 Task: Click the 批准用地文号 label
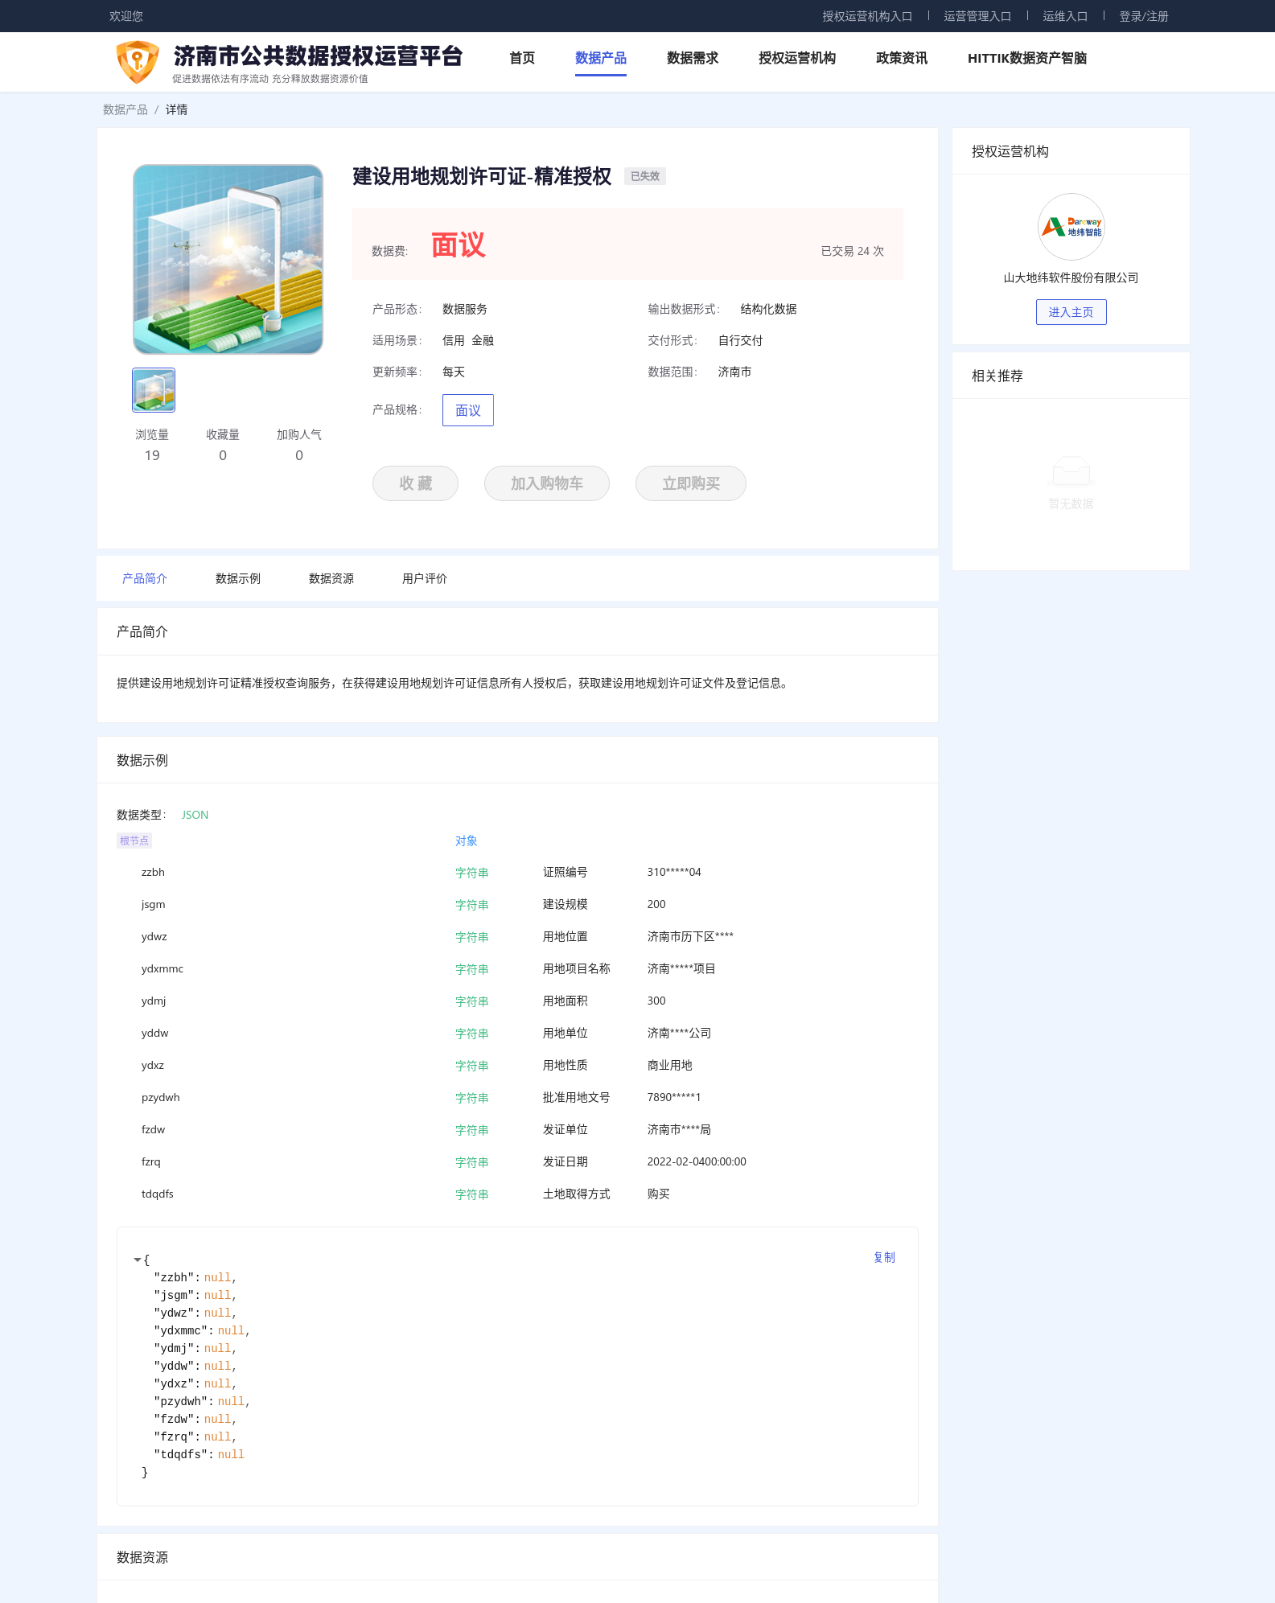point(576,1097)
